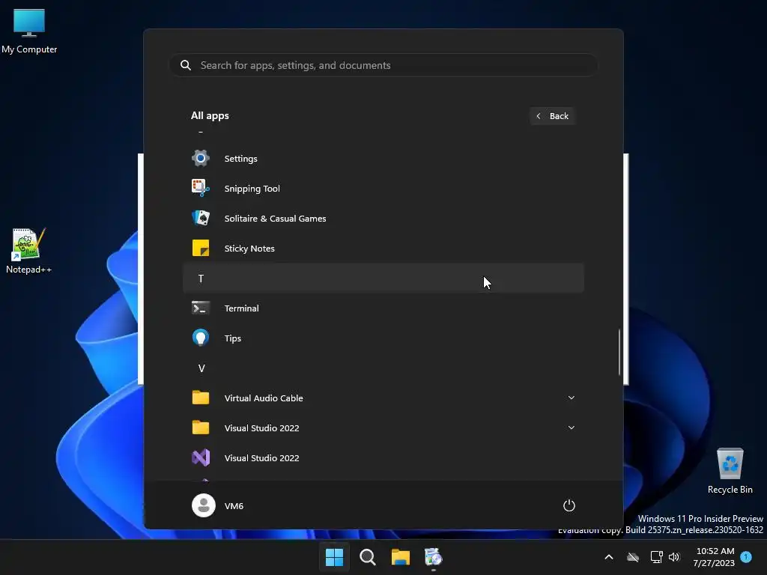Open the notification bell badge

tap(746, 557)
